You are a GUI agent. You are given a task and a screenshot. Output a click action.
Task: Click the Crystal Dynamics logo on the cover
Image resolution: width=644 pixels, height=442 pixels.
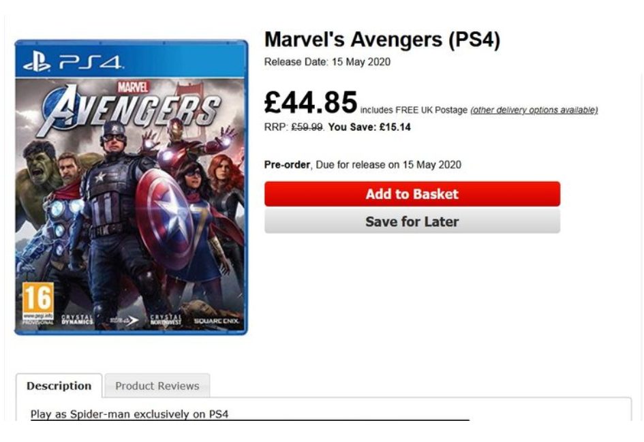[x=77, y=319]
